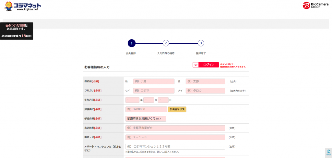The image size is (332, 158).
Task: Select the 市区町村 city input field
Action: point(175,128)
